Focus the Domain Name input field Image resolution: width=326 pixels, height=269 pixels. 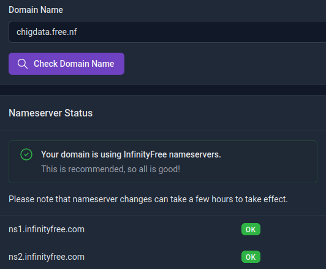(x=167, y=32)
